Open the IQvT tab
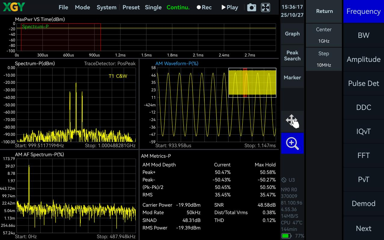This screenshot has height=240, width=384. click(364, 132)
